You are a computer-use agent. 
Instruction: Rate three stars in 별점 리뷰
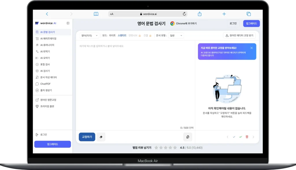(x=166, y=148)
